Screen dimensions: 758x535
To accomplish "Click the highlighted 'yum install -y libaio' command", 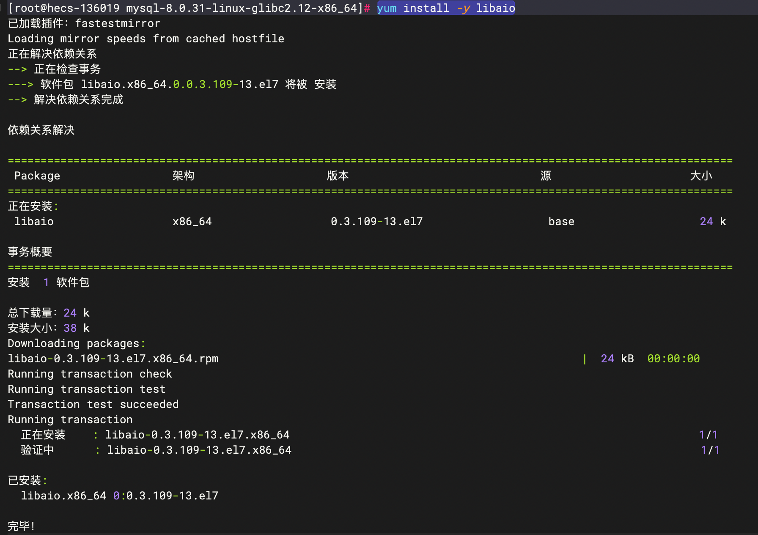I will pos(446,8).
